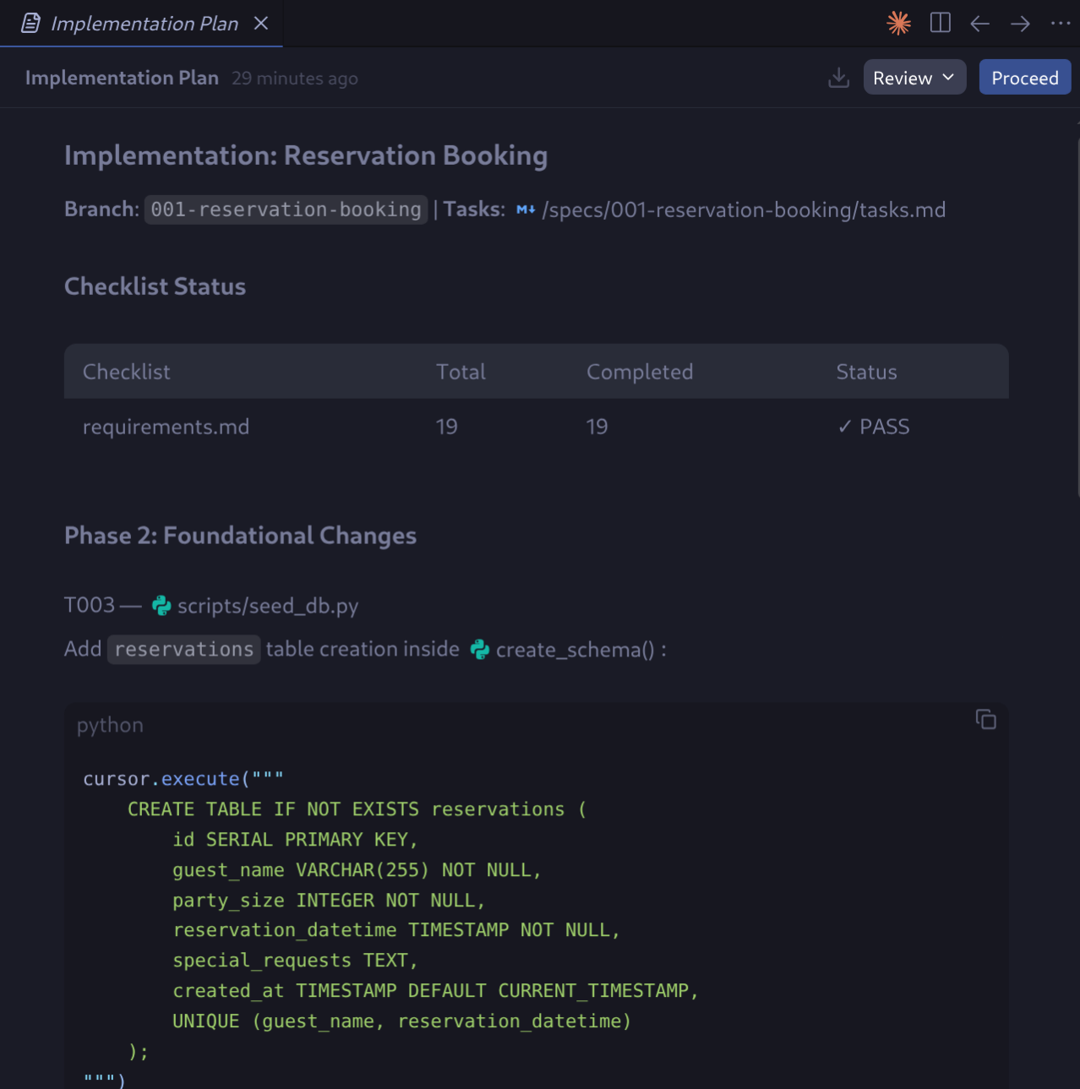Screen dimensions: 1080x1089
Task: Jump to the create_schema() function link
Action: point(575,650)
